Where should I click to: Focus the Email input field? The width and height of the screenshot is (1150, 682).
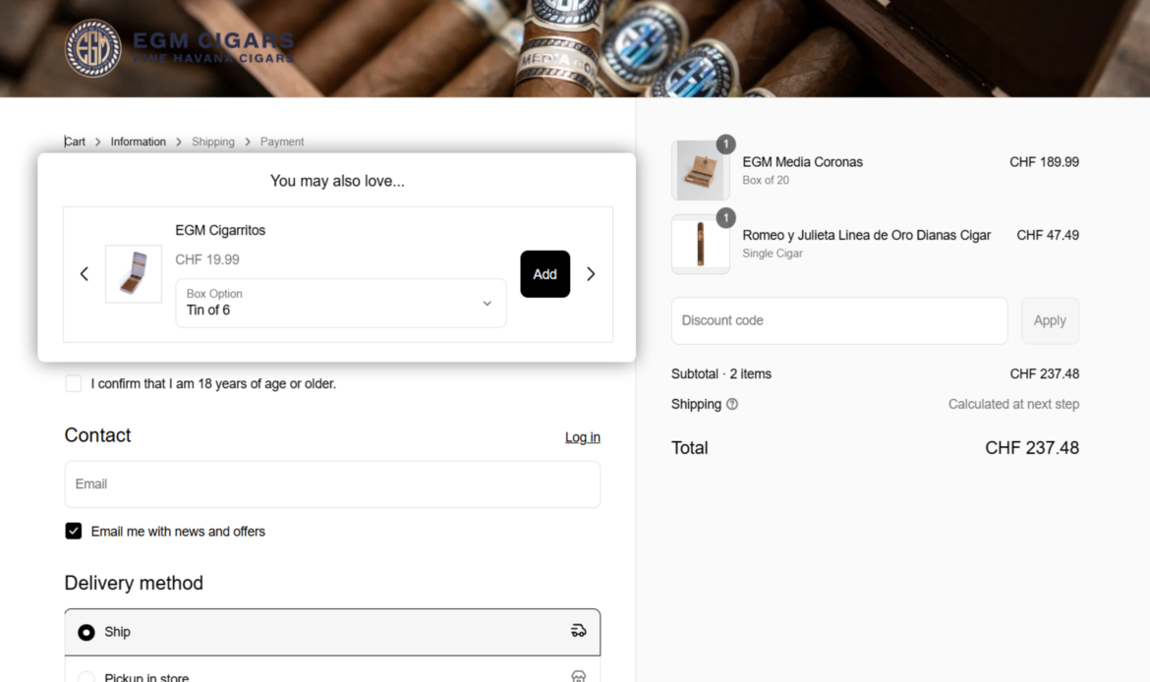pyautogui.click(x=332, y=484)
